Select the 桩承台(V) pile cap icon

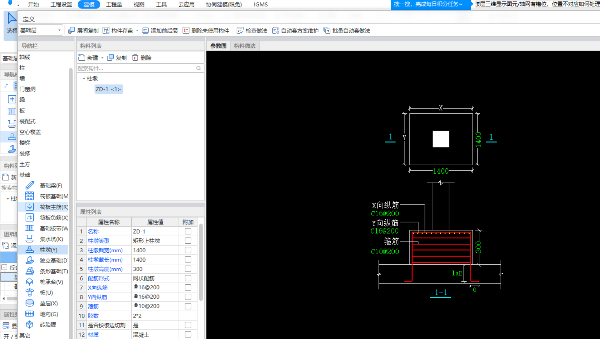coord(30,282)
